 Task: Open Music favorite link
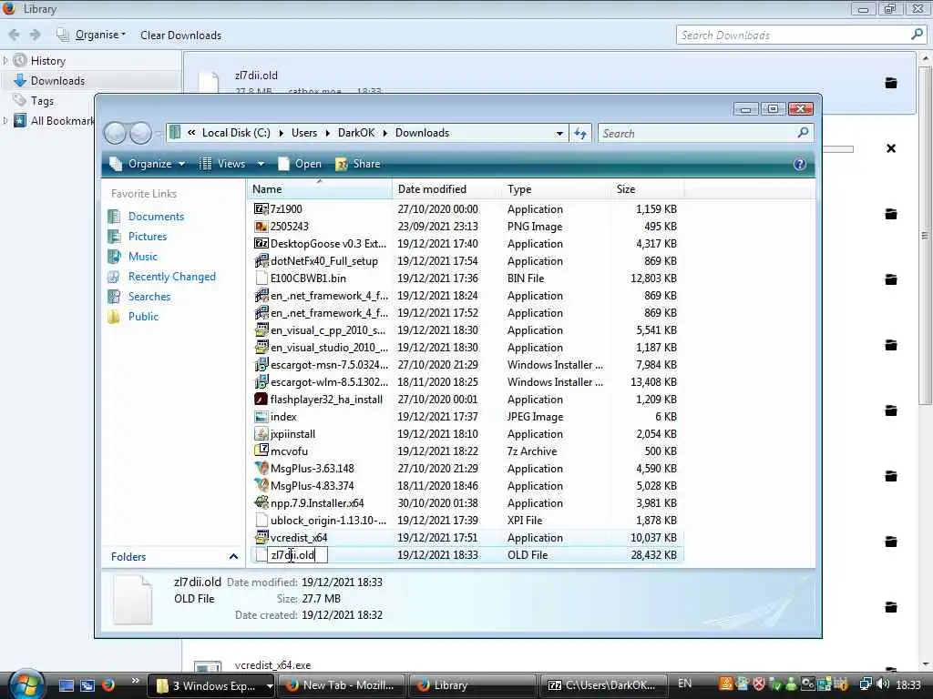point(143,256)
